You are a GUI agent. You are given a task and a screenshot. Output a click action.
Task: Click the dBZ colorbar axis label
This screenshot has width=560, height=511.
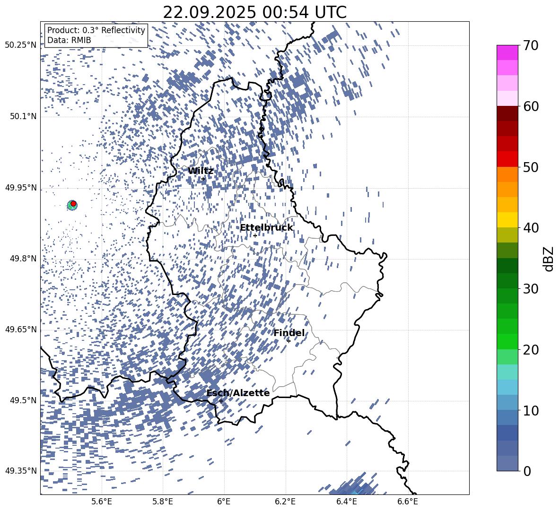(549, 259)
